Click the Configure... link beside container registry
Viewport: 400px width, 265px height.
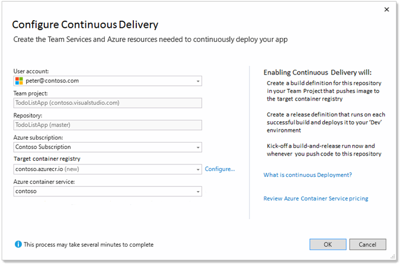(220, 169)
